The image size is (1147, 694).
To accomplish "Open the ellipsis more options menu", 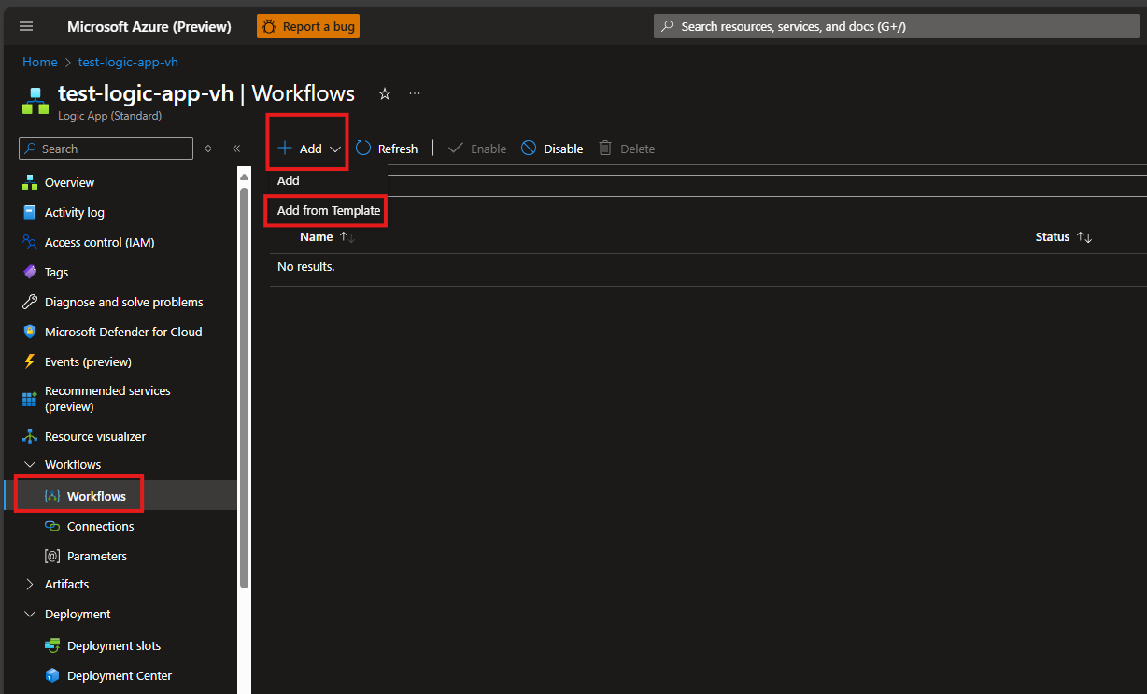I will tap(415, 93).
